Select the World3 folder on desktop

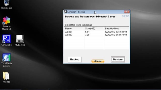click(7, 77)
